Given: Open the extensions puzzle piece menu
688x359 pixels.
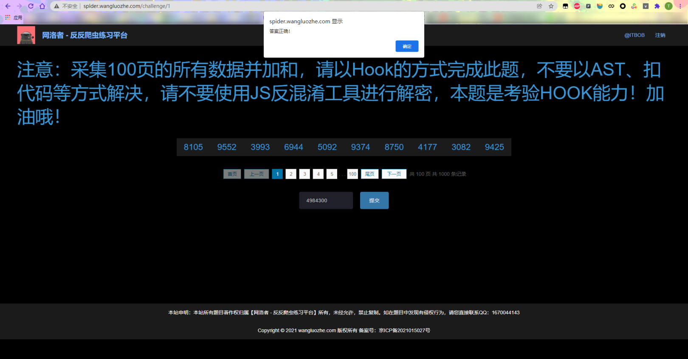Looking at the screenshot, I should (657, 6).
